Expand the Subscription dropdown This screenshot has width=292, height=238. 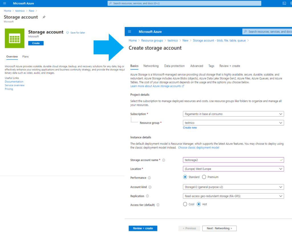[x=233, y=114]
